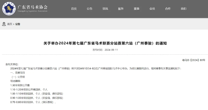The image size is (208, 110).
Task: Click the location pin breadcrumb icon
Action: (4, 24)
